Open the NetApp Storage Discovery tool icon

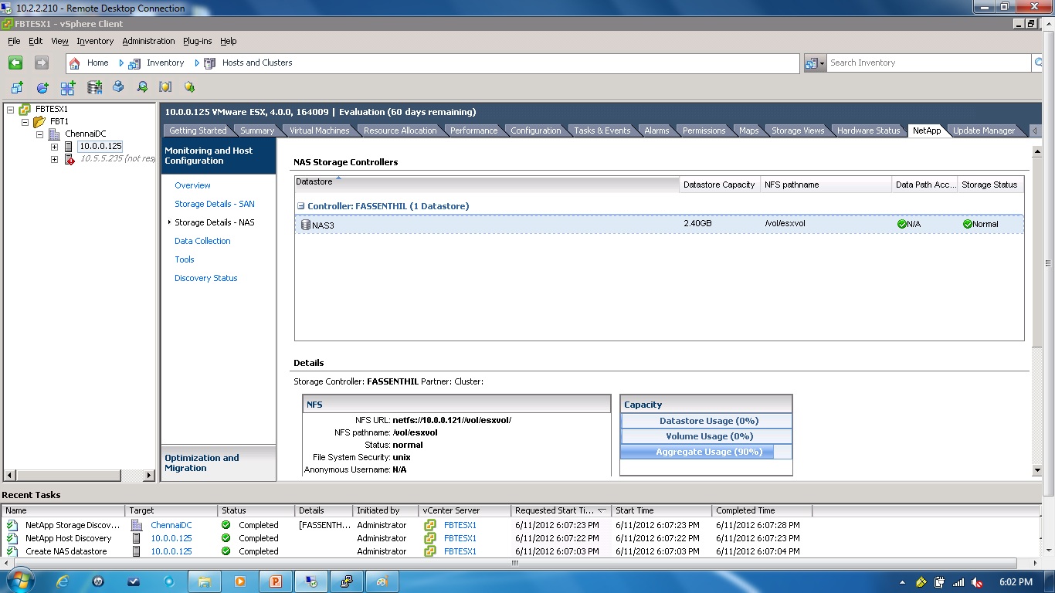pos(189,86)
